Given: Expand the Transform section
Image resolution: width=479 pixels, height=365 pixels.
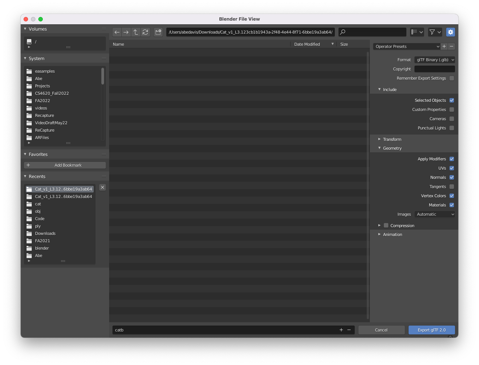Looking at the screenshot, I should [392, 139].
